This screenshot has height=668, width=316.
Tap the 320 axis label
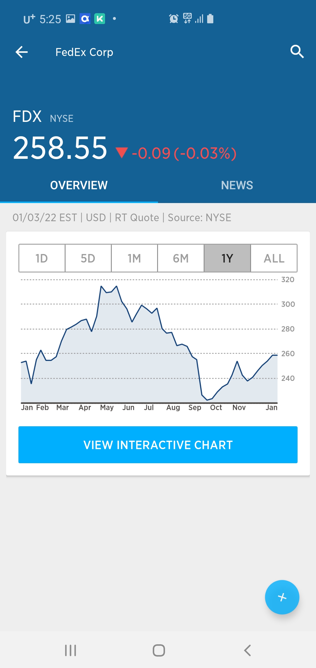tap(288, 280)
